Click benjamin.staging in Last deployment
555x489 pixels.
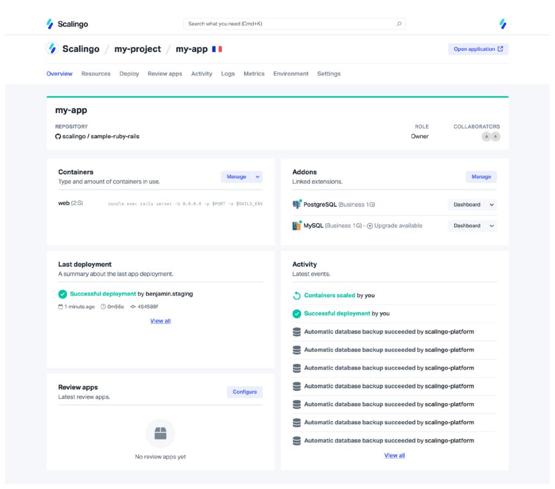pos(169,294)
